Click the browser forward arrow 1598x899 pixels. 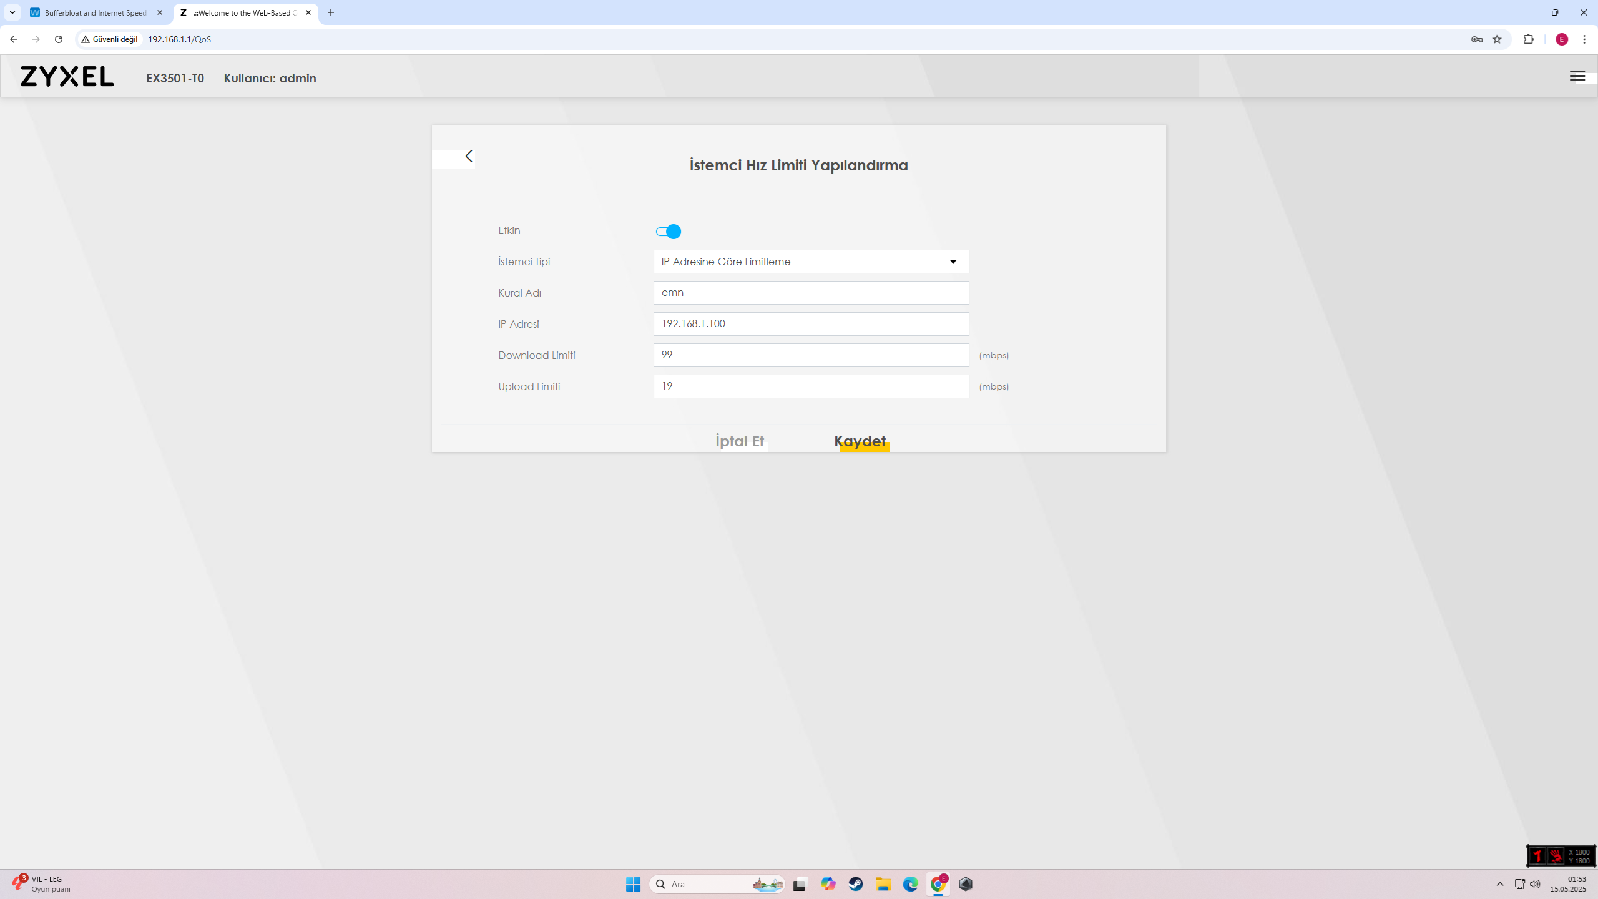pos(36,39)
